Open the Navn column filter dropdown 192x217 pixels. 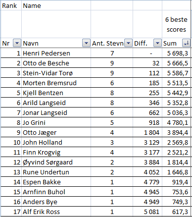point(86,43)
